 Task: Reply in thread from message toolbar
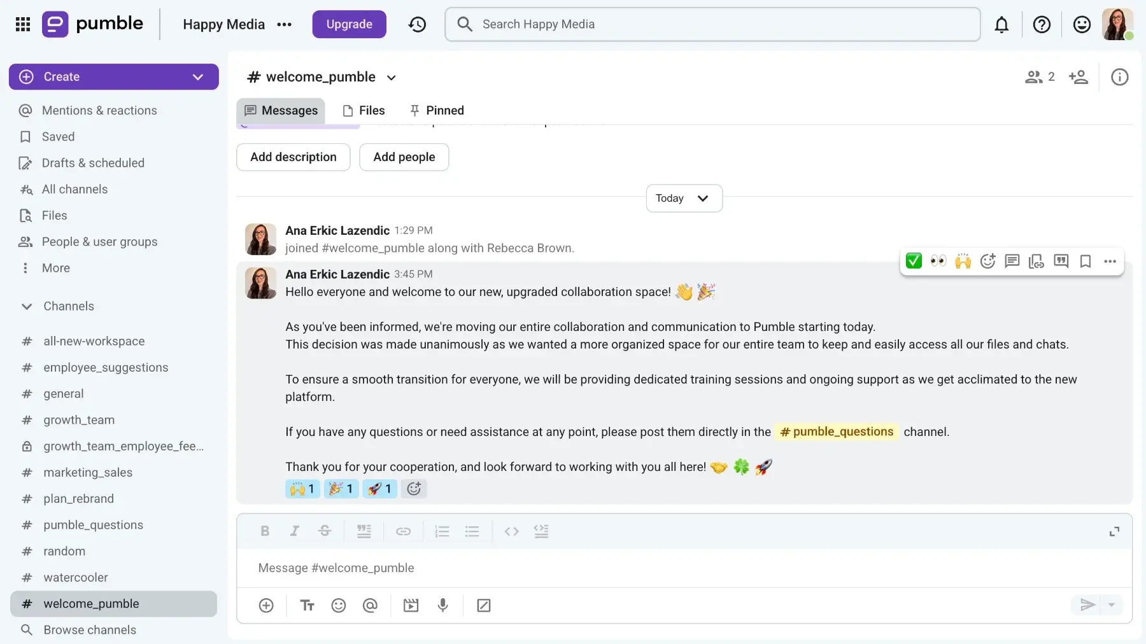(x=1012, y=261)
